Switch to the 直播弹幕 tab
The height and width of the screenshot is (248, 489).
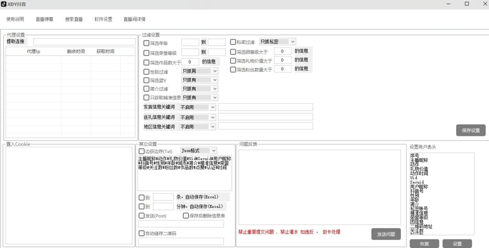coord(44,19)
